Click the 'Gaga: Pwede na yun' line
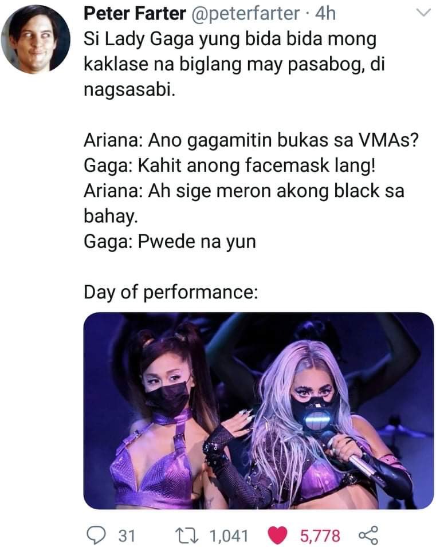The width and height of the screenshot is (436, 547). 170,241
